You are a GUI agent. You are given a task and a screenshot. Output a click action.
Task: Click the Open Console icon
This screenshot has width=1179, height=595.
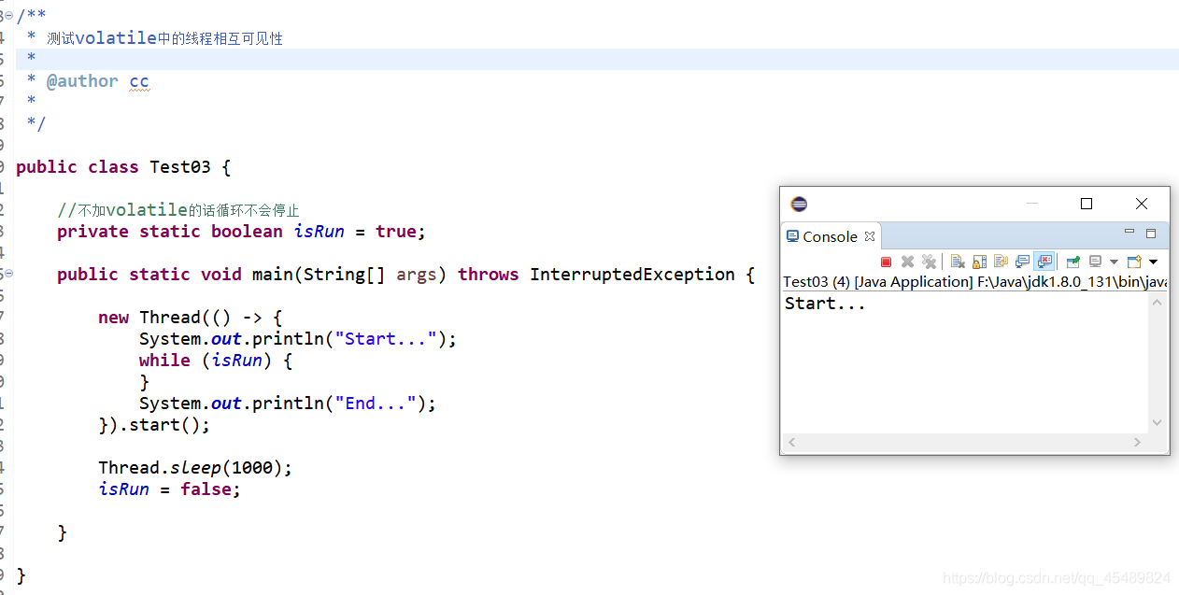tap(1134, 262)
